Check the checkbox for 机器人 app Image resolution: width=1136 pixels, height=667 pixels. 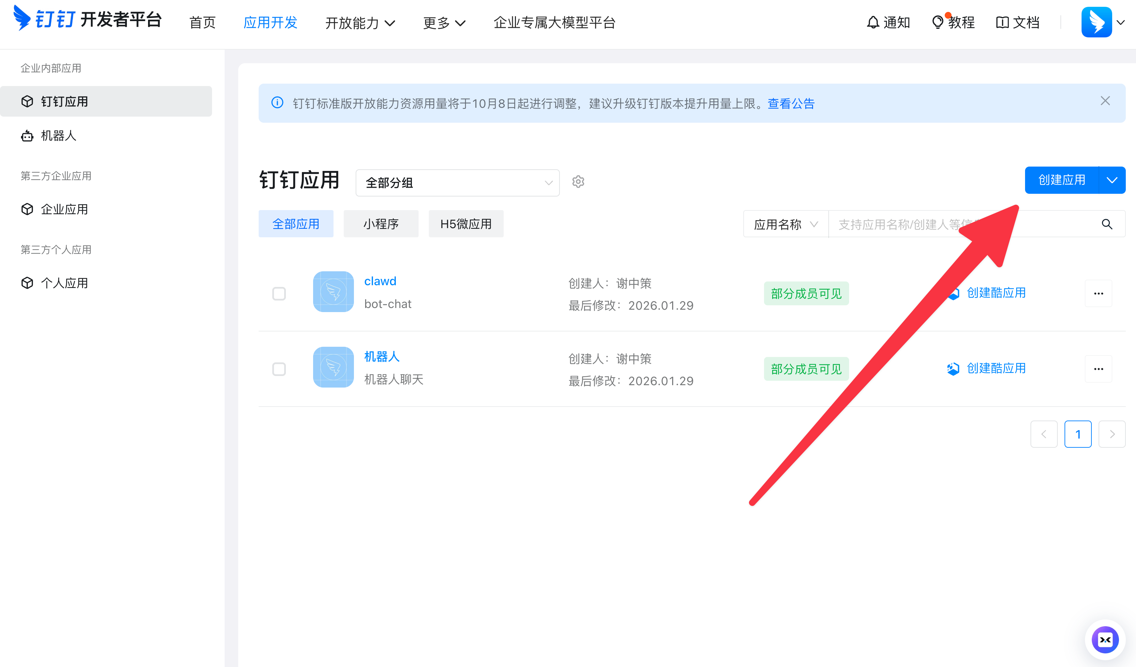(279, 369)
